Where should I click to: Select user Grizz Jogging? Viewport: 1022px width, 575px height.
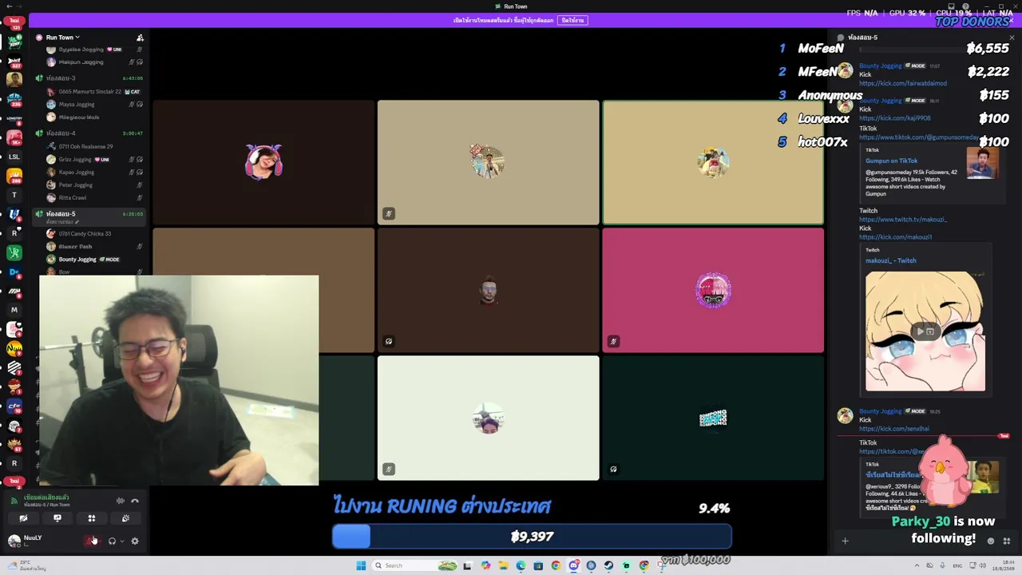coord(93,160)
